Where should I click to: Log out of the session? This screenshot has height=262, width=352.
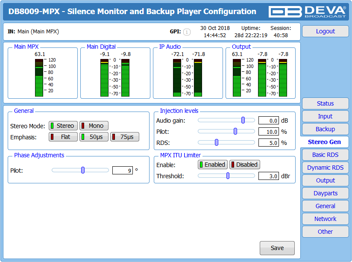(325, 31)
